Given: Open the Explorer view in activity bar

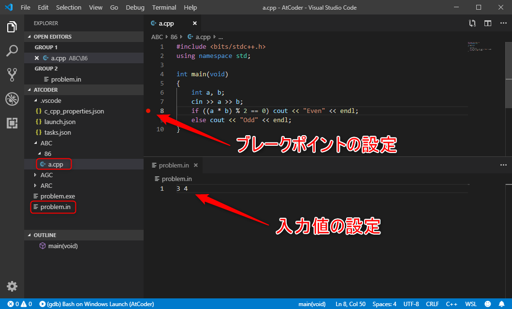Looking at the screenshot, I should (12, 27).
